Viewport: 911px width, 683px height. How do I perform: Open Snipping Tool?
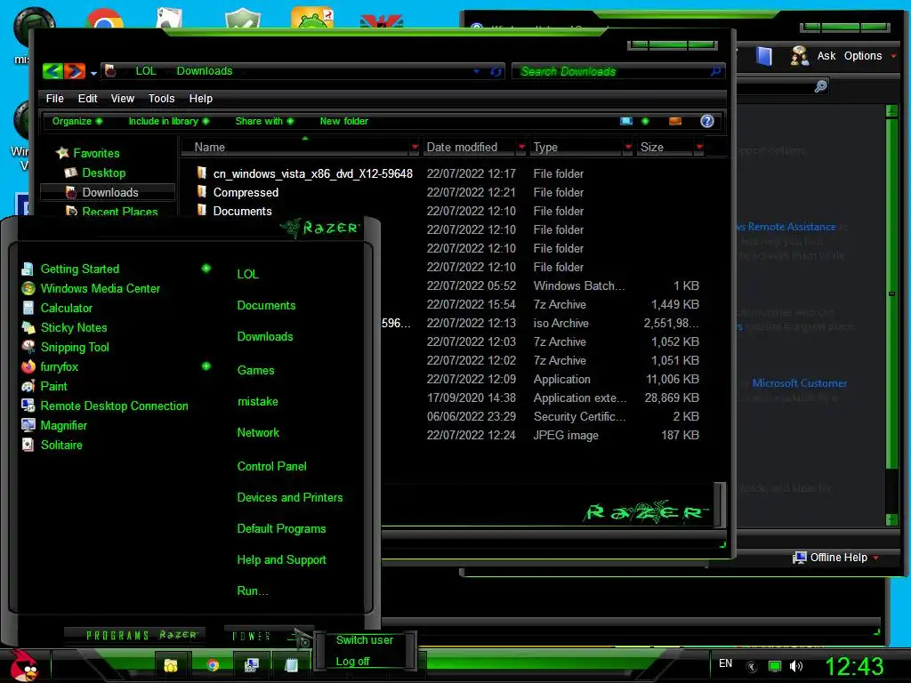tap(75, 348)
